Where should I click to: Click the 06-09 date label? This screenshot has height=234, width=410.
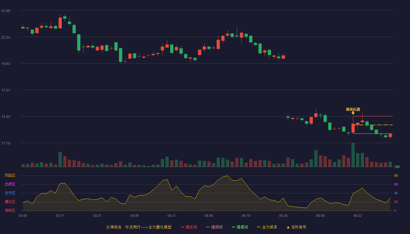point(320,216)
